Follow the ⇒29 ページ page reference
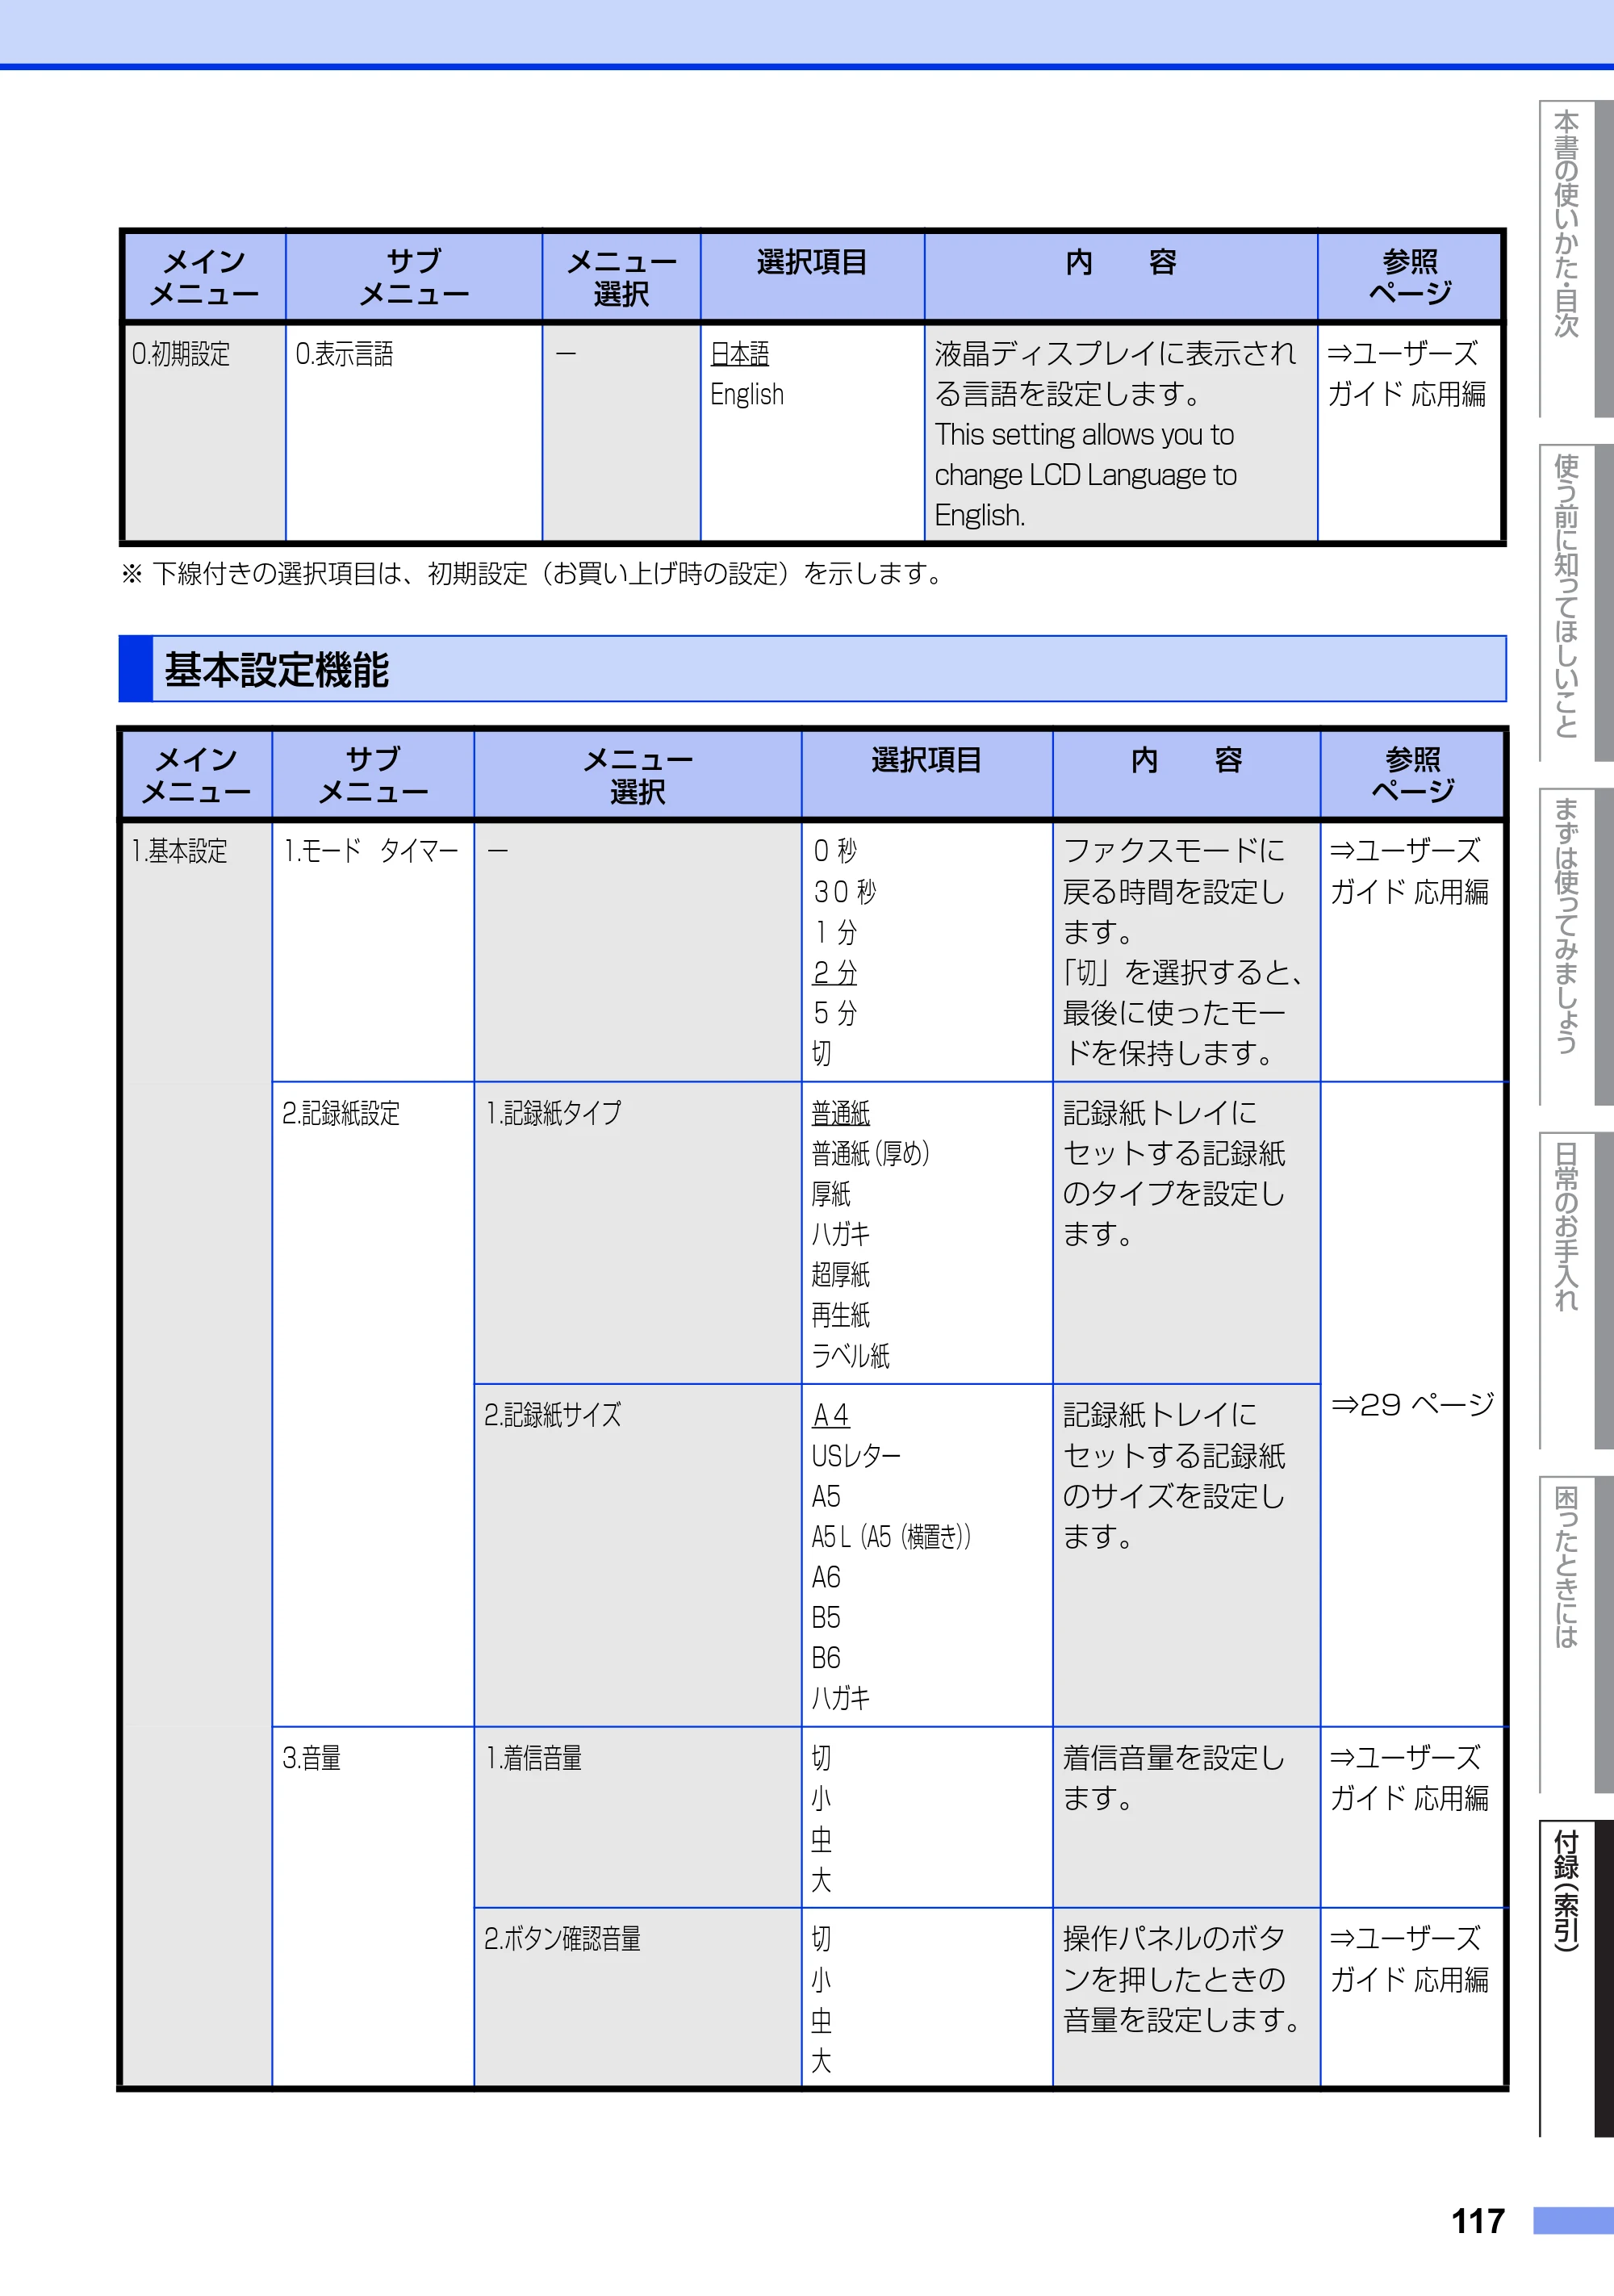 (1412, 1404)
